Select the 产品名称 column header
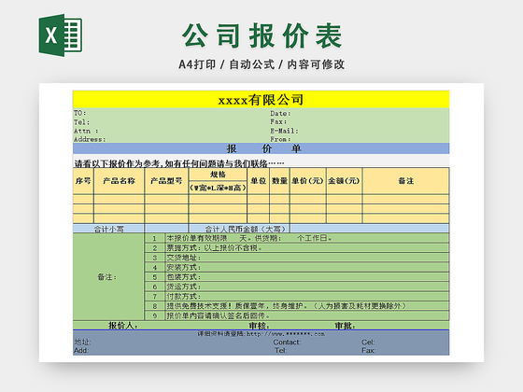The height and width of the screenshot is (392, 523). point(120,181)
